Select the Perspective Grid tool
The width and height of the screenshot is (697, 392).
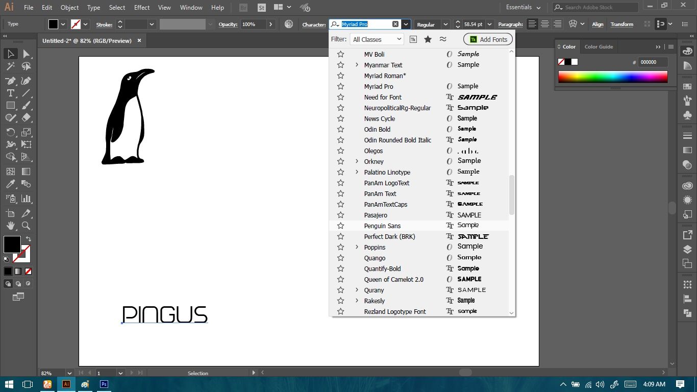click(26, 157)
